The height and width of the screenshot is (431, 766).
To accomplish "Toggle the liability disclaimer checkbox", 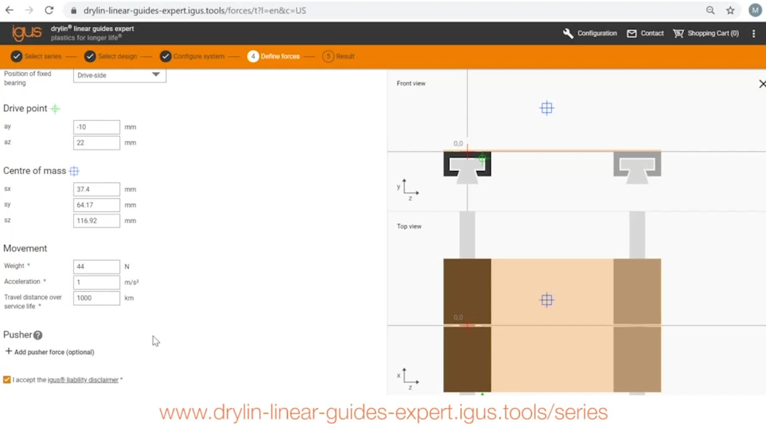I will pyautogui.click(x=7, y=380).
